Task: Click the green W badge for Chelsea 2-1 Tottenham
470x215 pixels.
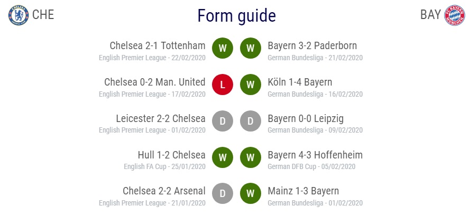Action: pyautogui.click(x=223, y=48)
